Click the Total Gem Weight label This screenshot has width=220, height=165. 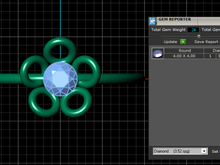168,30
